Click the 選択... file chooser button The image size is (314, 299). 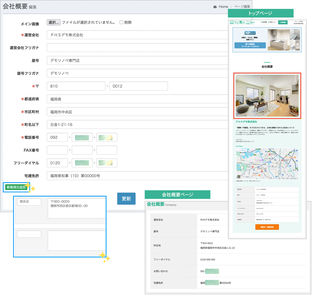(x=54, y=22)
